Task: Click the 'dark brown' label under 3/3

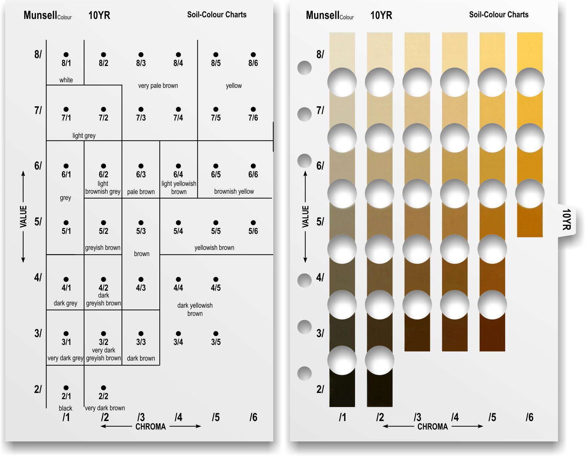Action: click(141, 358)
